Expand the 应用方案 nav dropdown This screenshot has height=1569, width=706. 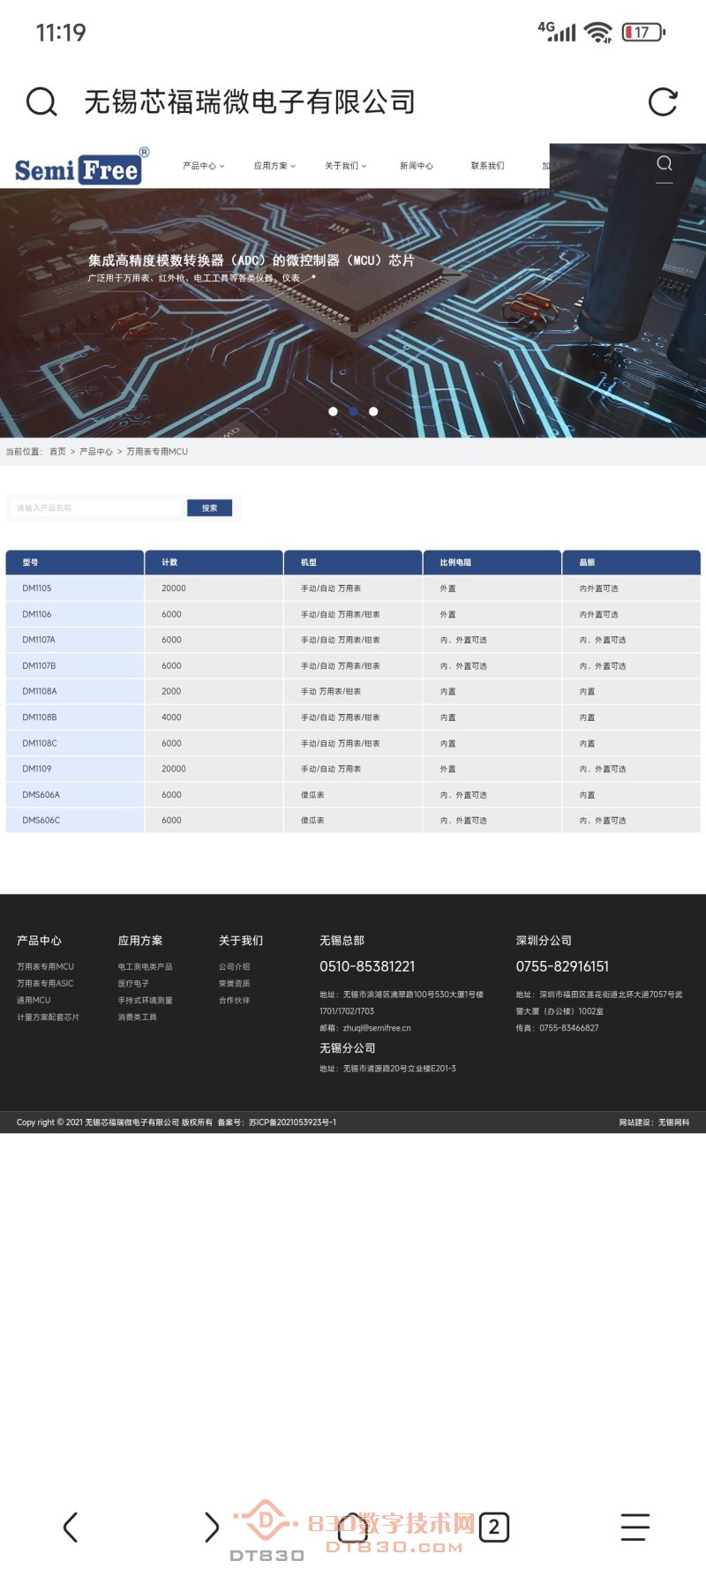[274, 166]
